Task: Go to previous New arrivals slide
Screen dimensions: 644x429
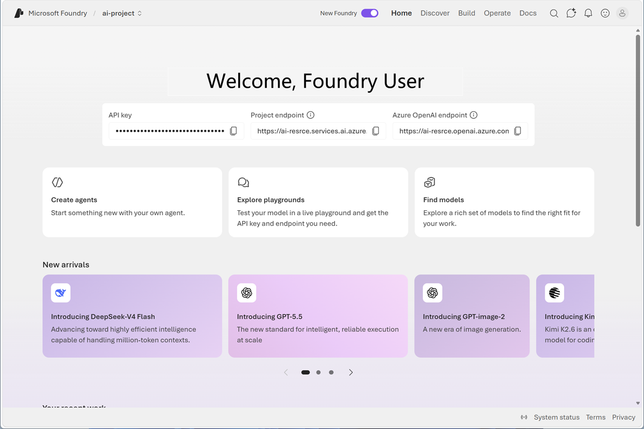Action: click(x=286, y=372)
